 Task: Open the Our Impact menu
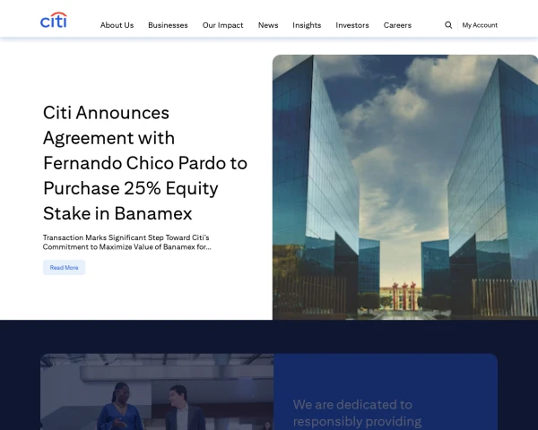click(x=222, y=25)
